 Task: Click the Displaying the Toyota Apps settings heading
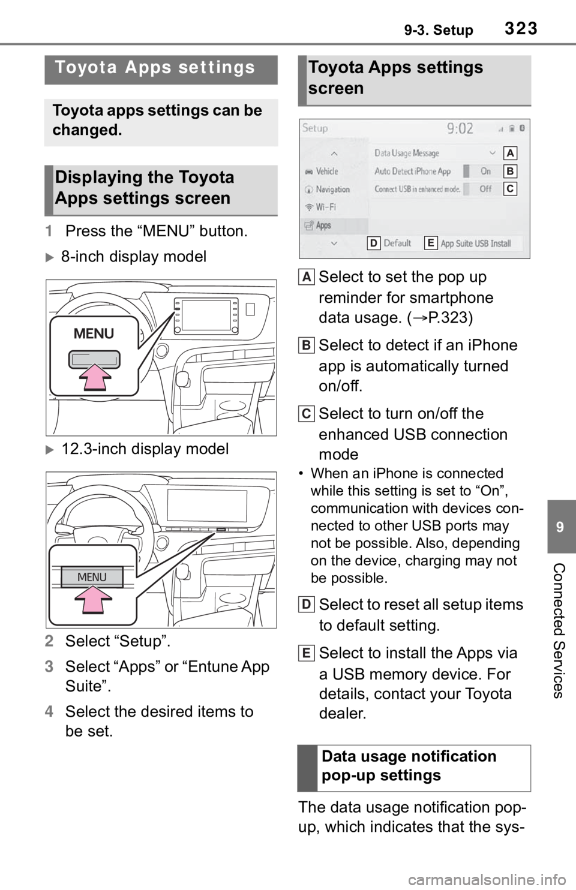click(x=145, y=188)
